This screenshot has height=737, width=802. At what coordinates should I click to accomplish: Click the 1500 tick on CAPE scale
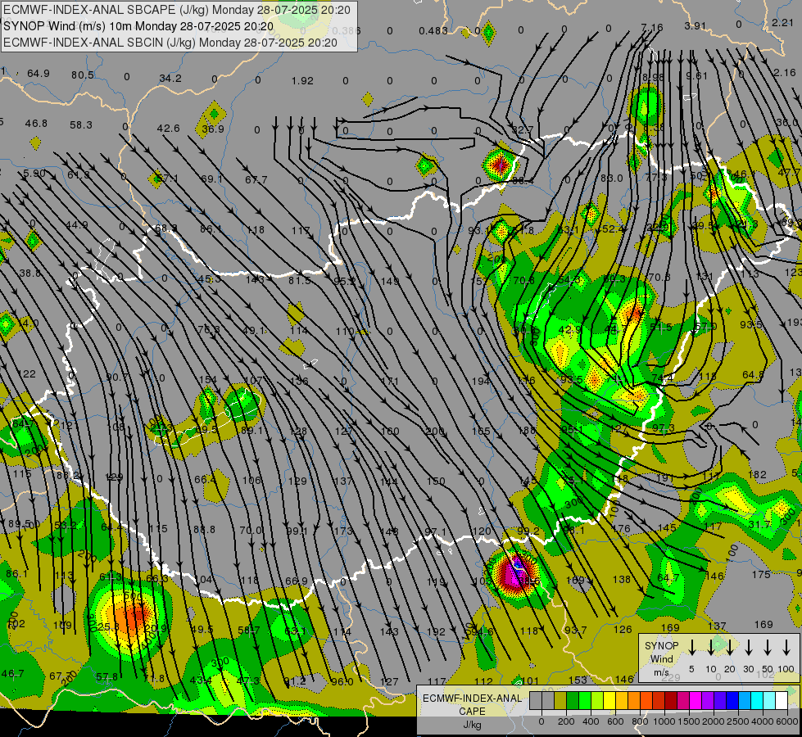[x=689, y=721]
